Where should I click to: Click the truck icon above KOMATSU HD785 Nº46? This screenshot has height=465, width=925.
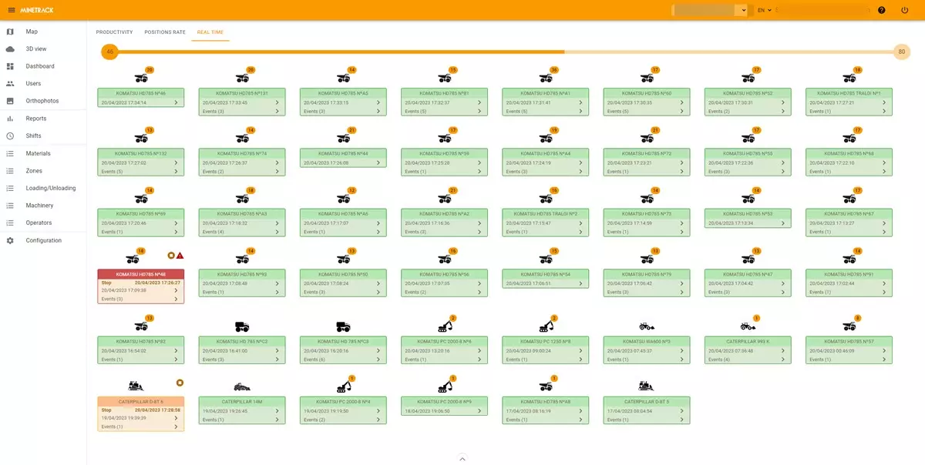(x=141, y=78)
